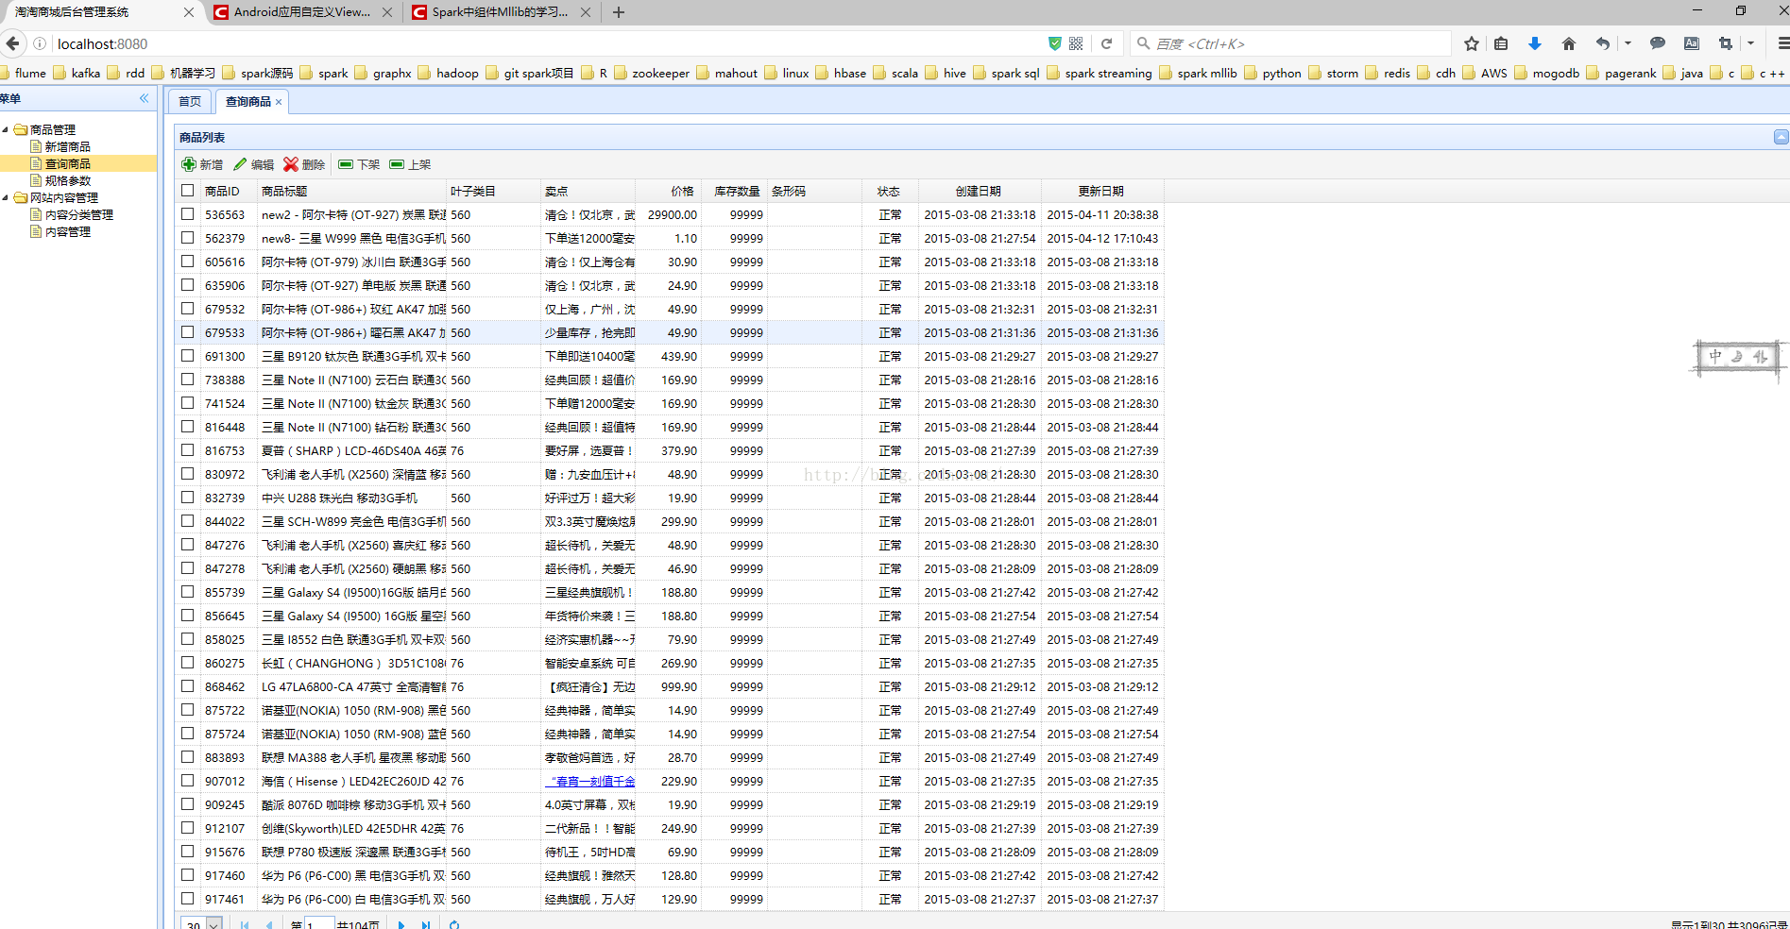Screen dimensions: 1790x929
Task: Bookmark this page with the star icon
Action: click(x=1472, y=43)
